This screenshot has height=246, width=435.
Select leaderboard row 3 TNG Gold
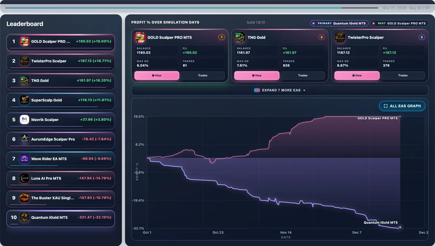pyautogui.click(x=61, y=82)
